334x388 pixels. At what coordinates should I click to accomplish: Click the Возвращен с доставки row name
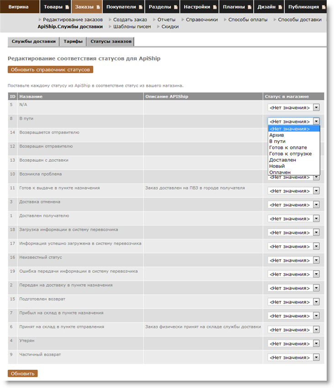click(44, 160)
